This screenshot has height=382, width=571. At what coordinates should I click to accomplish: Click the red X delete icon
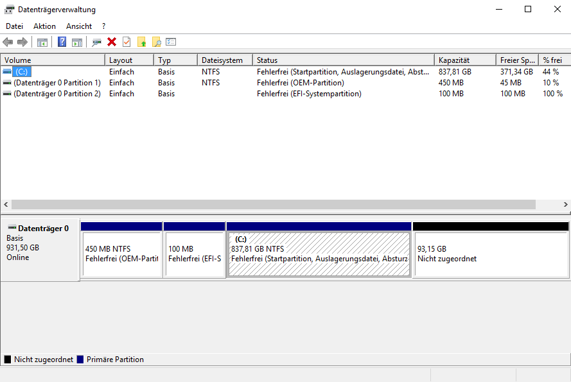(x=112, y=42)
